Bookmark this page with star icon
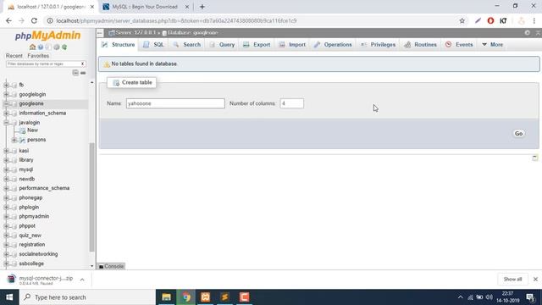Image resolution: width=542 pixels, height=305 pixels. point(462,20)
